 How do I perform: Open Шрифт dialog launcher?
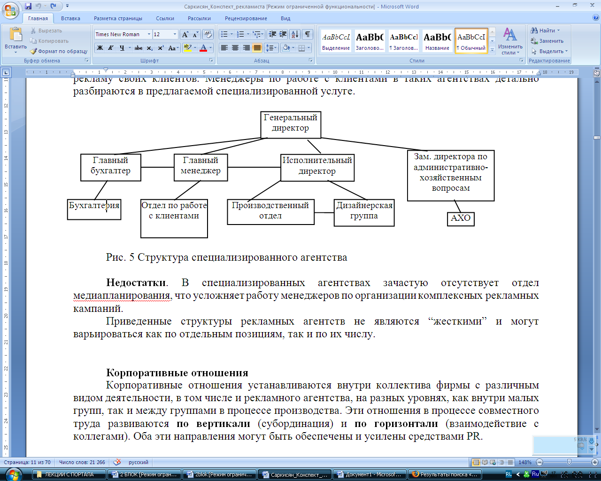[x=212, y=61]
